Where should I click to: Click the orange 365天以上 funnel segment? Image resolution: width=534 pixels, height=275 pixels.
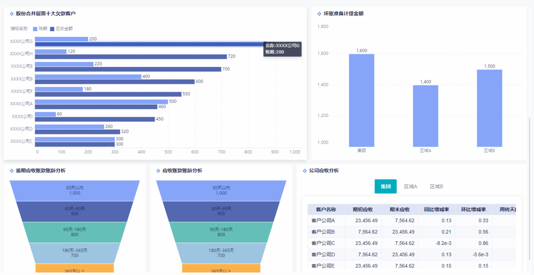coord(75,269)
